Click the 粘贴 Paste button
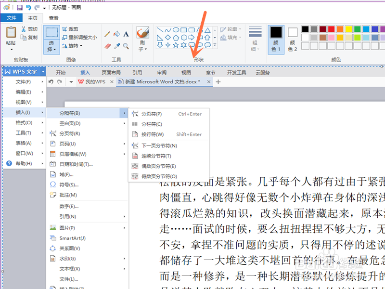This screenshot has height=289, width=385. [x=11, y=34]
